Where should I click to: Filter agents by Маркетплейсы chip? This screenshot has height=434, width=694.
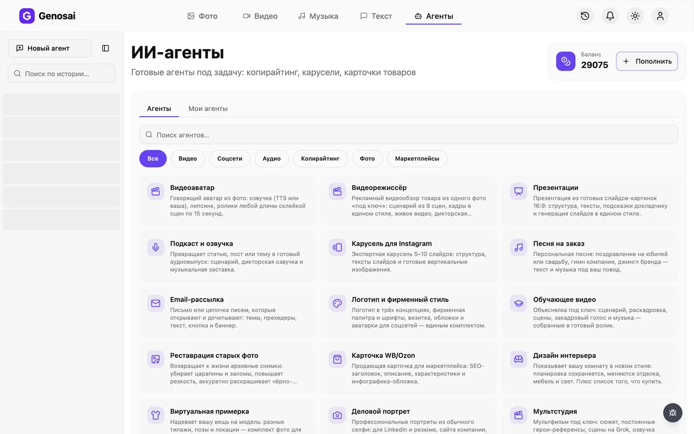417,158
